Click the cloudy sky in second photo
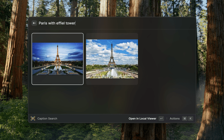Screen dimensions: 224x140 click(126, 47)
